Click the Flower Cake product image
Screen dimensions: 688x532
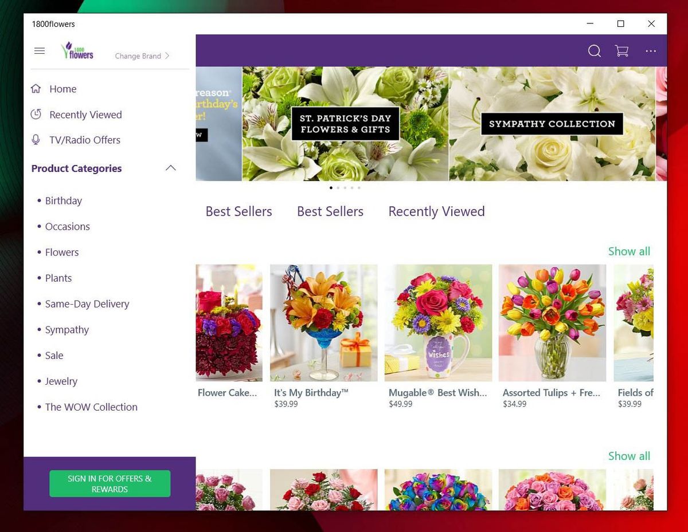pos(229,322)
